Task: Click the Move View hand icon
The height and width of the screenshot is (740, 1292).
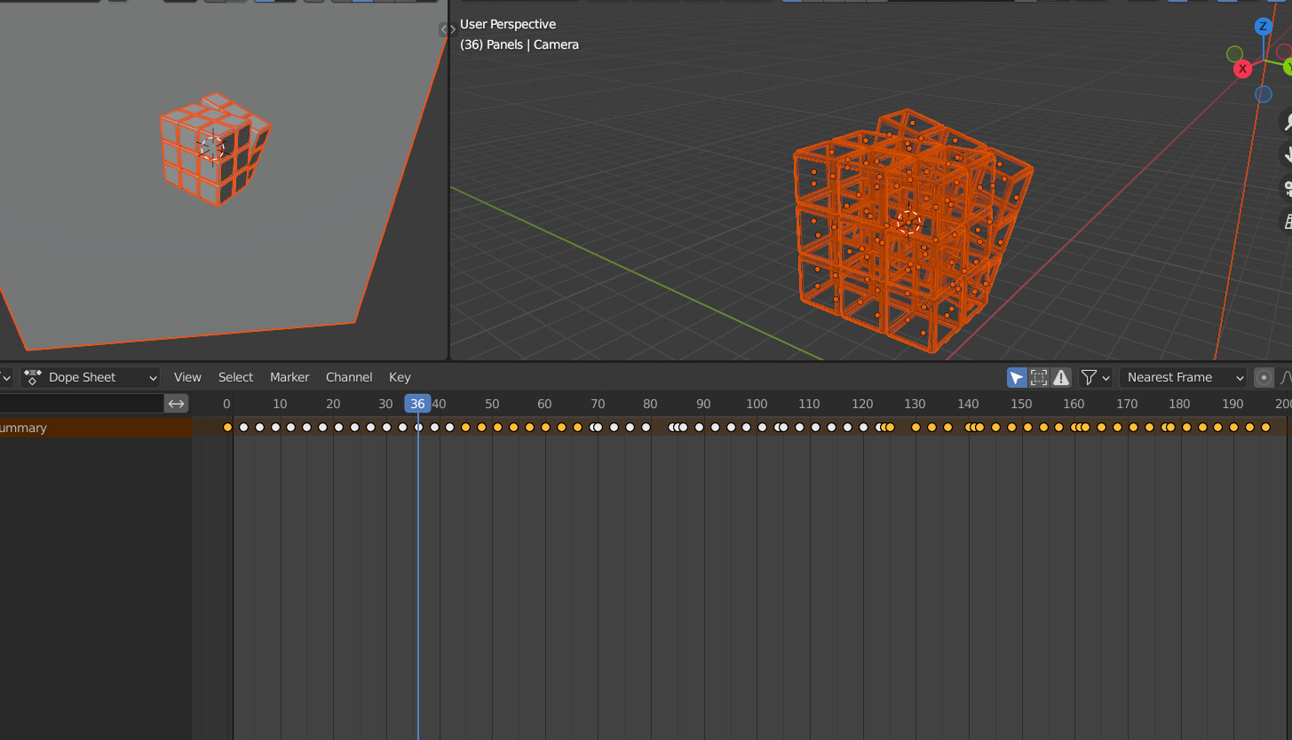Action: pyautogui.click(x=1286, y=154)
